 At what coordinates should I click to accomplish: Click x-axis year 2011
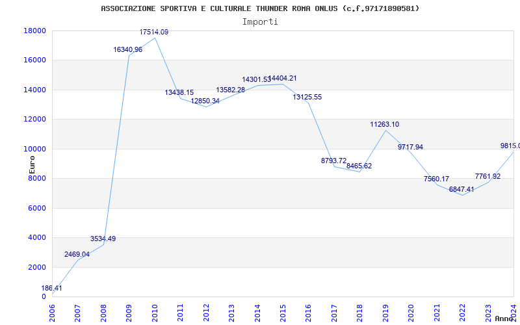coord(181,313)
